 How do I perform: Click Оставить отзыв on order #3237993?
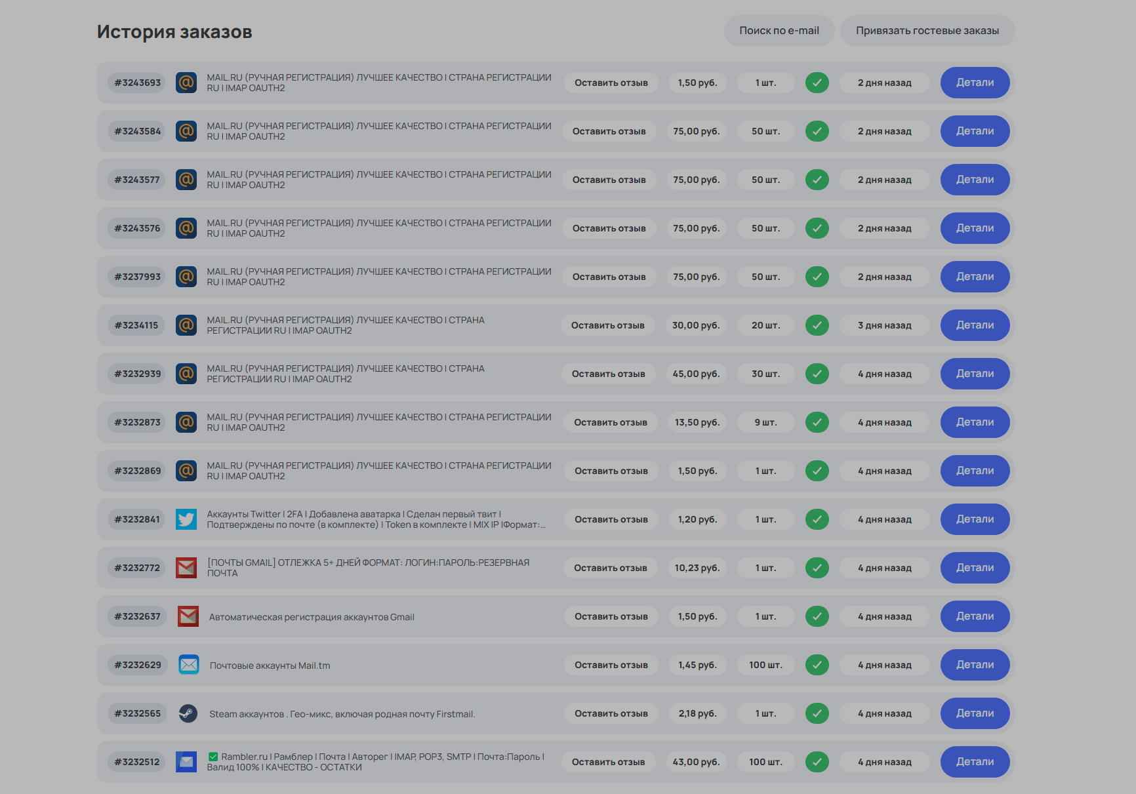pos(609,277)
